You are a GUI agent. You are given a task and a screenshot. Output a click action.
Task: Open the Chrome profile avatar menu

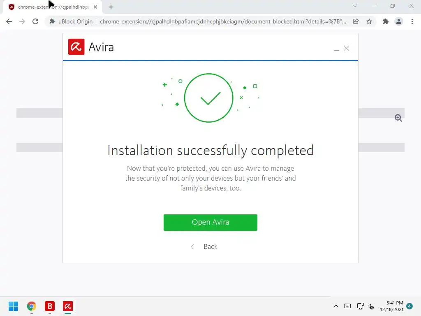click(x=399, y=21)
